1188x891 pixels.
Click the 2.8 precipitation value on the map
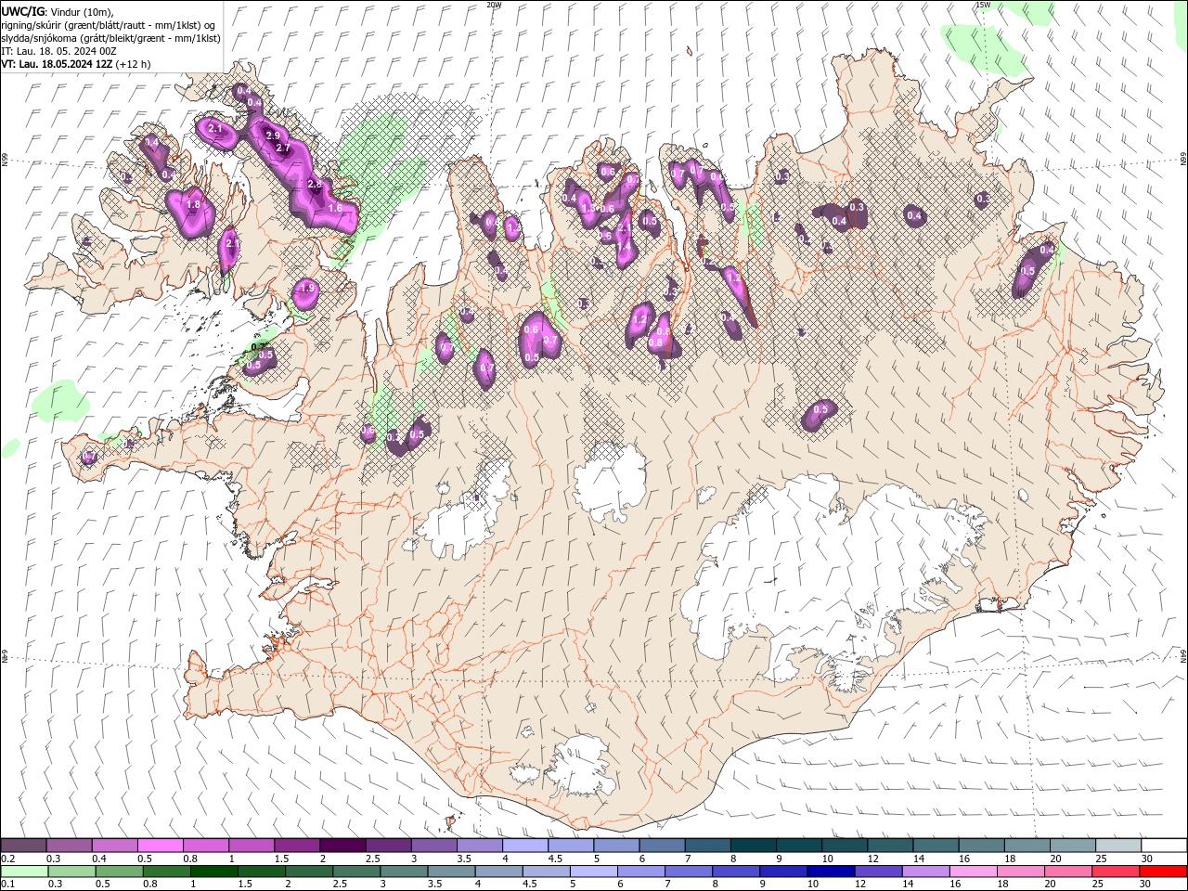click(315, 184)
